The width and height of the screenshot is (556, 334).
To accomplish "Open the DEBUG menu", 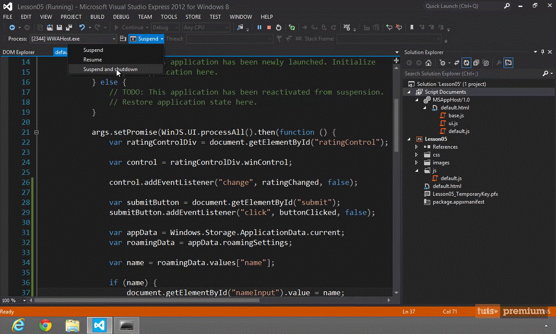I will (x=121, y=17).
